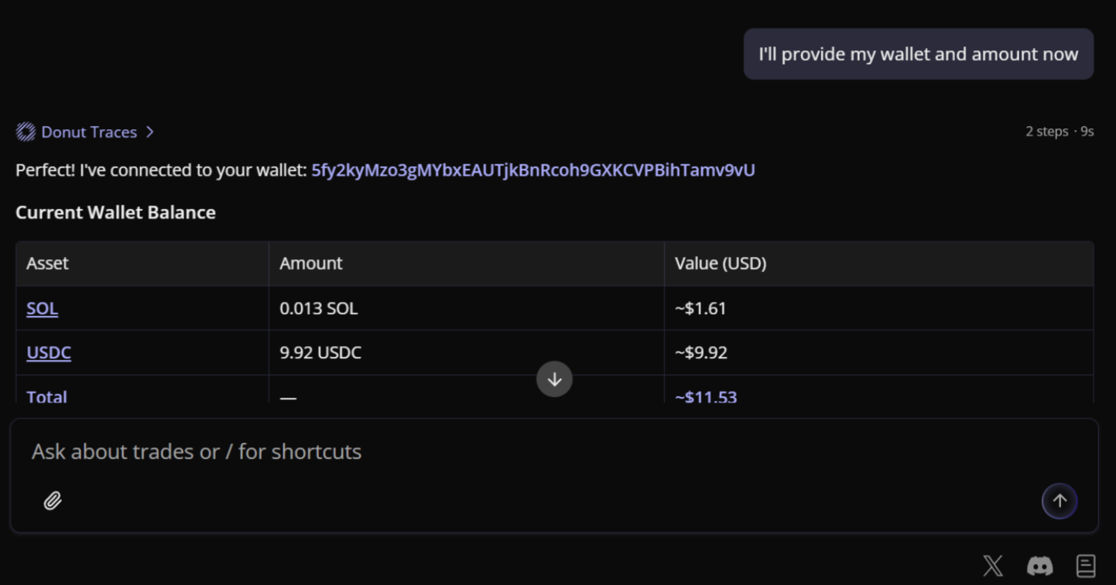Open the X (Twitter) social icon
Viewport: 1116px width, 585px height.
tap(992, 566)
